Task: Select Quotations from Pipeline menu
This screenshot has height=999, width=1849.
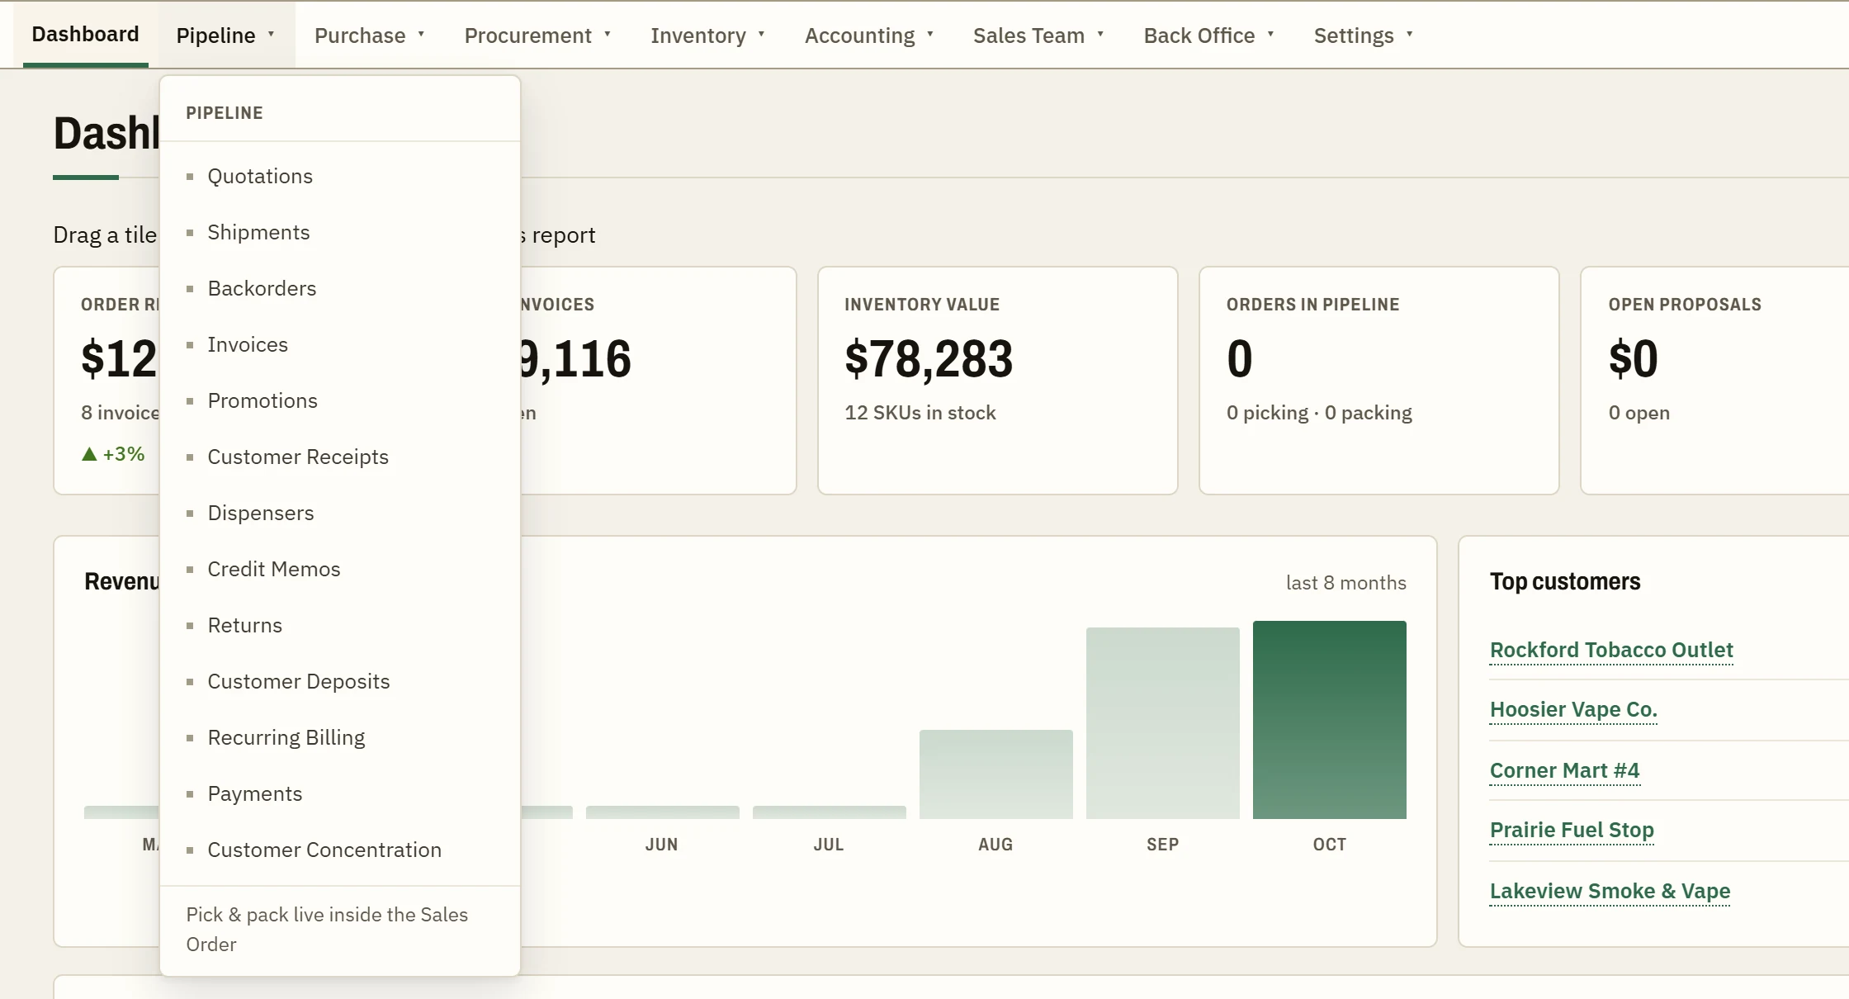Action: point(340,176)
